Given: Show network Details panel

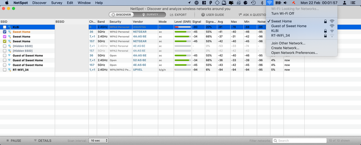Looking at the screenshot, I should click(x=43, y=141).
